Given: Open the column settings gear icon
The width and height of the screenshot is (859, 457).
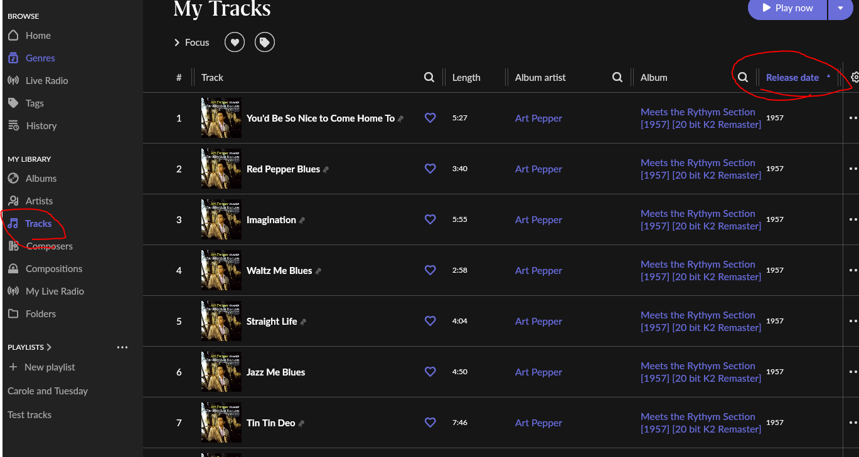Looking at the screenshot, I should point(855,78).
